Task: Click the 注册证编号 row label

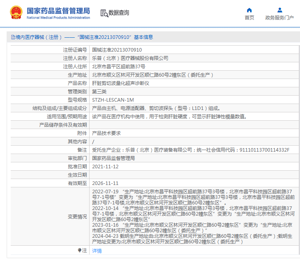Action: pos(75,50)
